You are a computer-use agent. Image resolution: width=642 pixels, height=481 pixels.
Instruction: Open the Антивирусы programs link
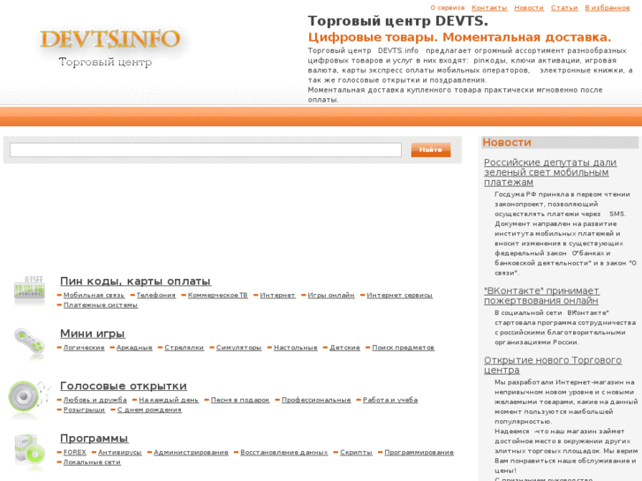(120, 453)
